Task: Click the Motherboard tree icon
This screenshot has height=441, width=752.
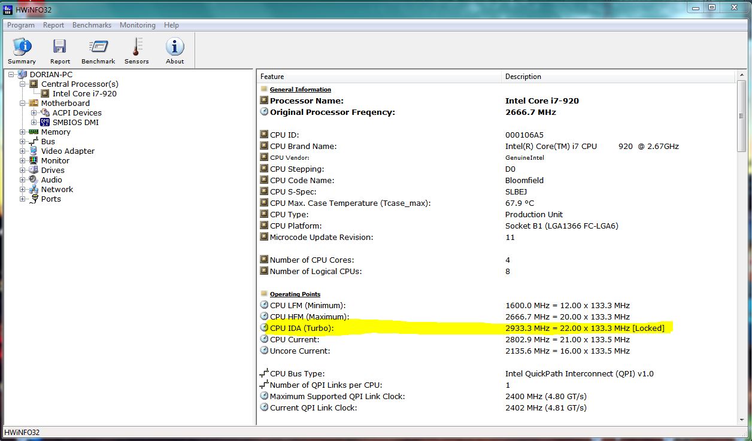Action: coord(34,103)
